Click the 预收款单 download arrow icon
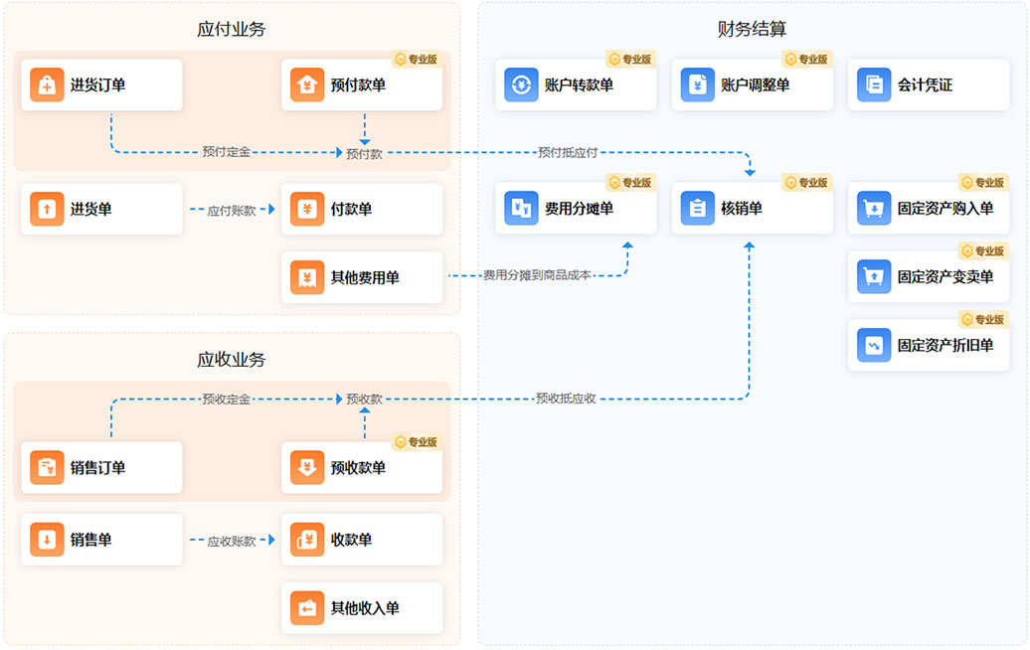Viewport: 1030px width, 650px height. (307, 467)
